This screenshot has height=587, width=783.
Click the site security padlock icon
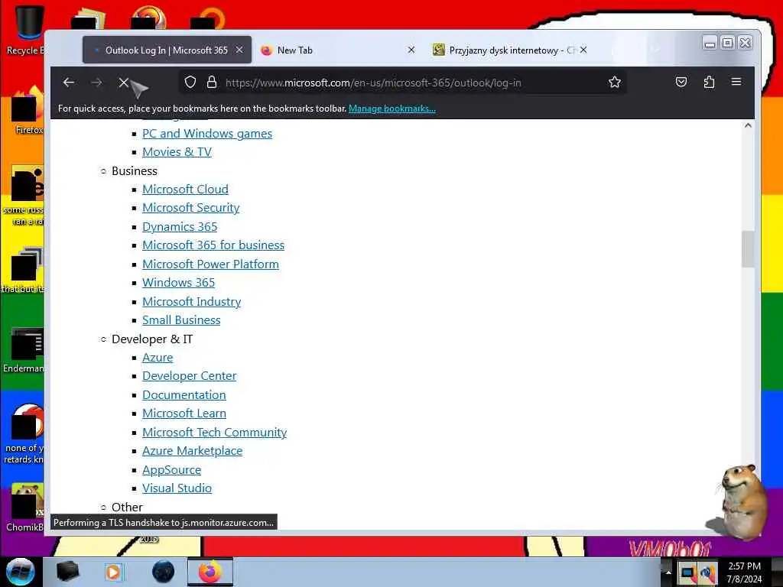(x=212, y=82)
